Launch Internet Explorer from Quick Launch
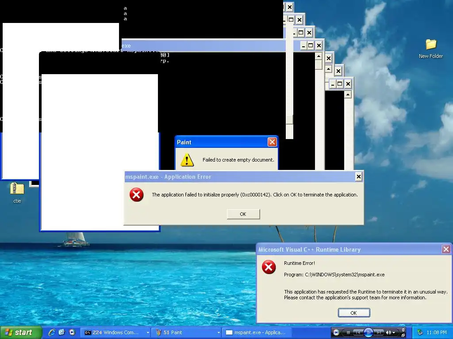 [52, 332]
